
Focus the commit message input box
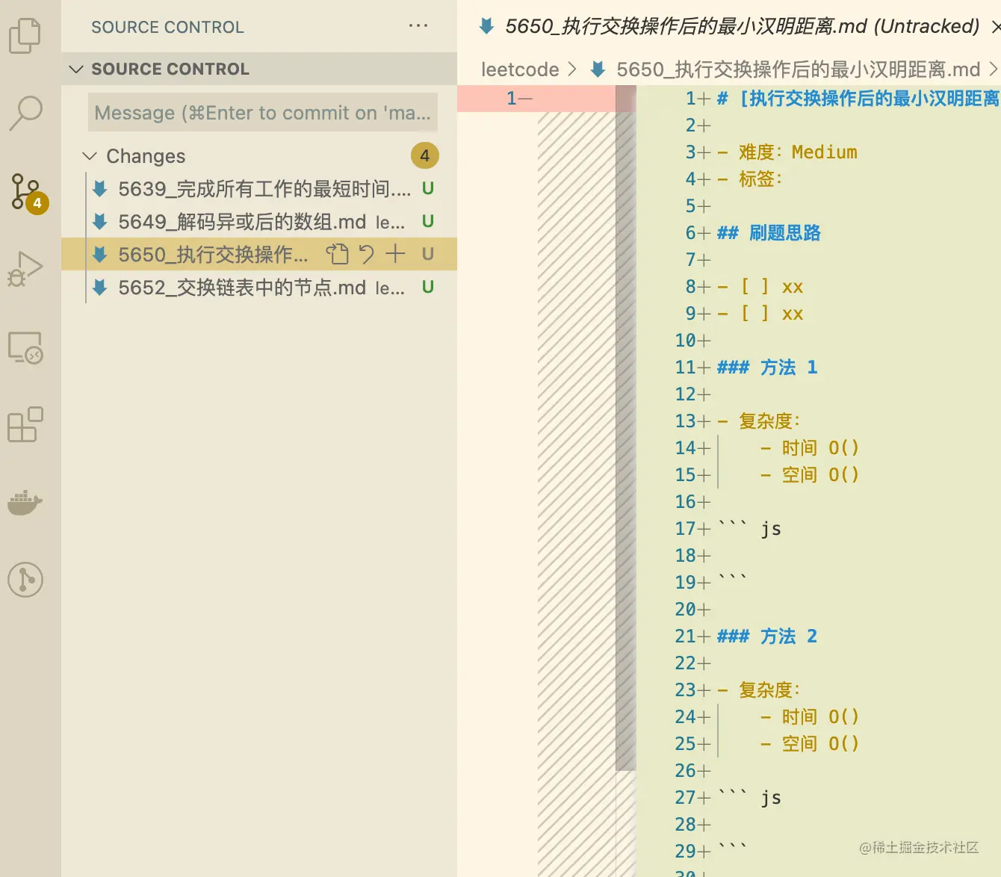(263, 113)
